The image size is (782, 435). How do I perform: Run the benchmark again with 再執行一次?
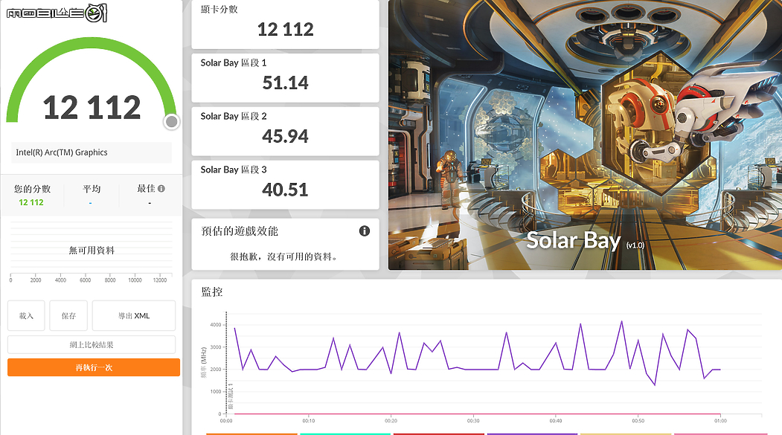pyautogui.click(x=94, y=367)
